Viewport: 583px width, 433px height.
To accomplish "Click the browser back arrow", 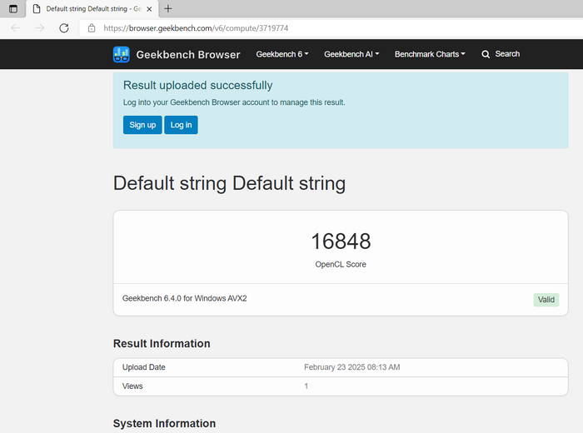I will pos(15,27).
